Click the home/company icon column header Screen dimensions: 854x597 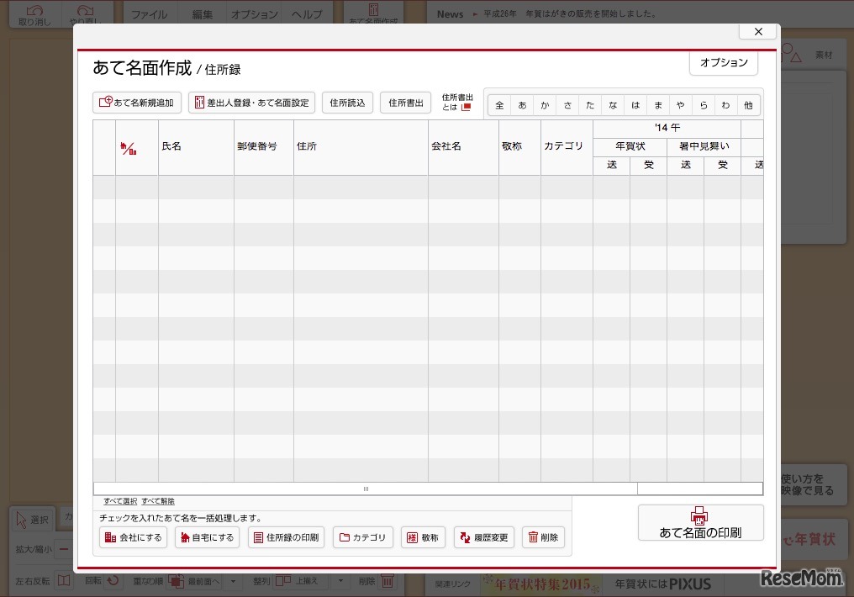tap(137, 148)
